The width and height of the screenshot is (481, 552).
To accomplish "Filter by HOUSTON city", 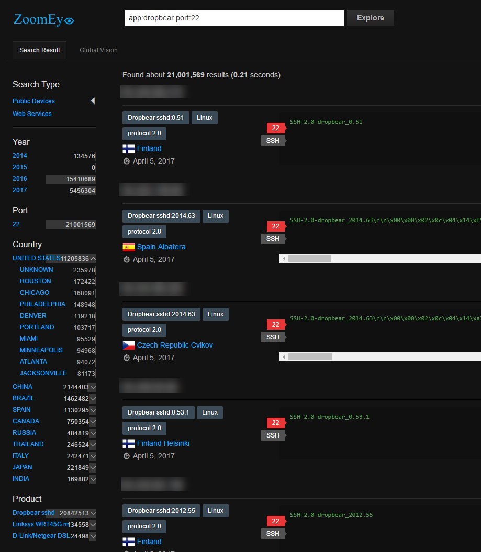I will tap(35, 281).
